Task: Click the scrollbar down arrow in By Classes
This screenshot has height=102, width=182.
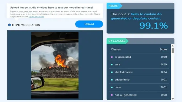Action: [x=173, y=99]
